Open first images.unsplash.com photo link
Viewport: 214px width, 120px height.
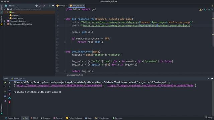(59, 86)
